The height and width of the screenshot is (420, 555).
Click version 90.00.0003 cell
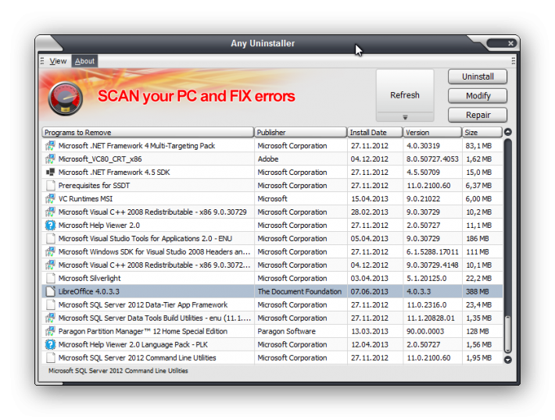424,331
